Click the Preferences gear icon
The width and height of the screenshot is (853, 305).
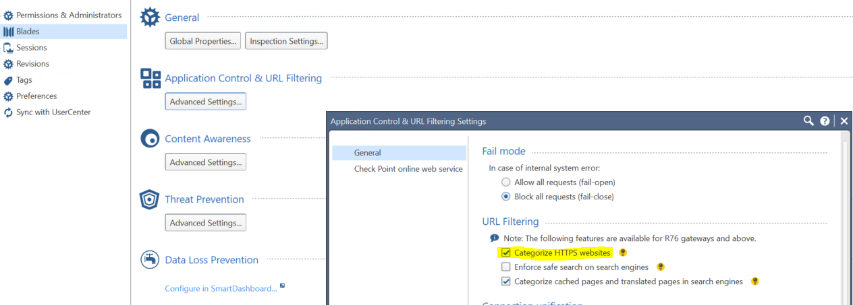click(x=8, y=96)
